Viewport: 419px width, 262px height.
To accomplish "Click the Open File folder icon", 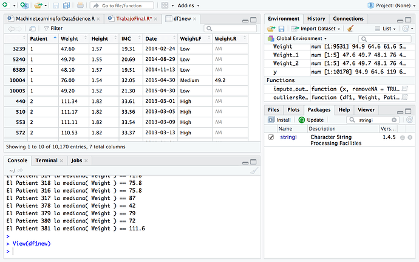I will (38, 5).
